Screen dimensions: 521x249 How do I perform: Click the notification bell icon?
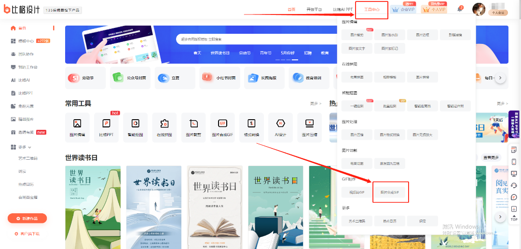click(460, 9)
